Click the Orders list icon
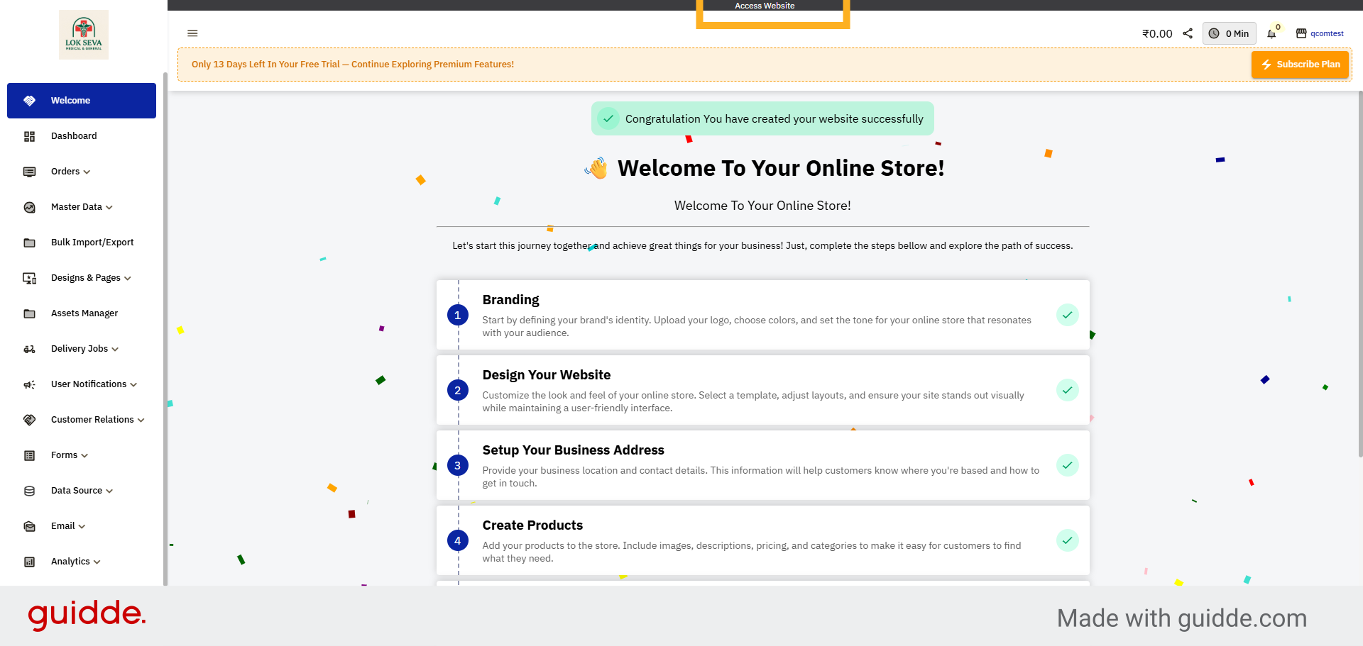1363x646 pixels. (x=29, y=172)
